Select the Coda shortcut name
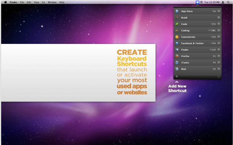 (184, 24)
